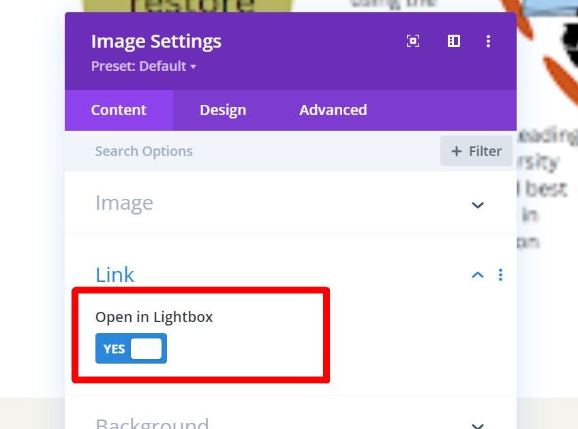Viewport: 578px width, 429px height.
Task: Switch to the Design tab
Action: (x=223, y=110)
